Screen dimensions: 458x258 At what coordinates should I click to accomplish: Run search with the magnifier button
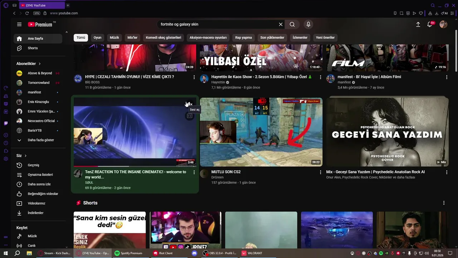click(292, 24)
